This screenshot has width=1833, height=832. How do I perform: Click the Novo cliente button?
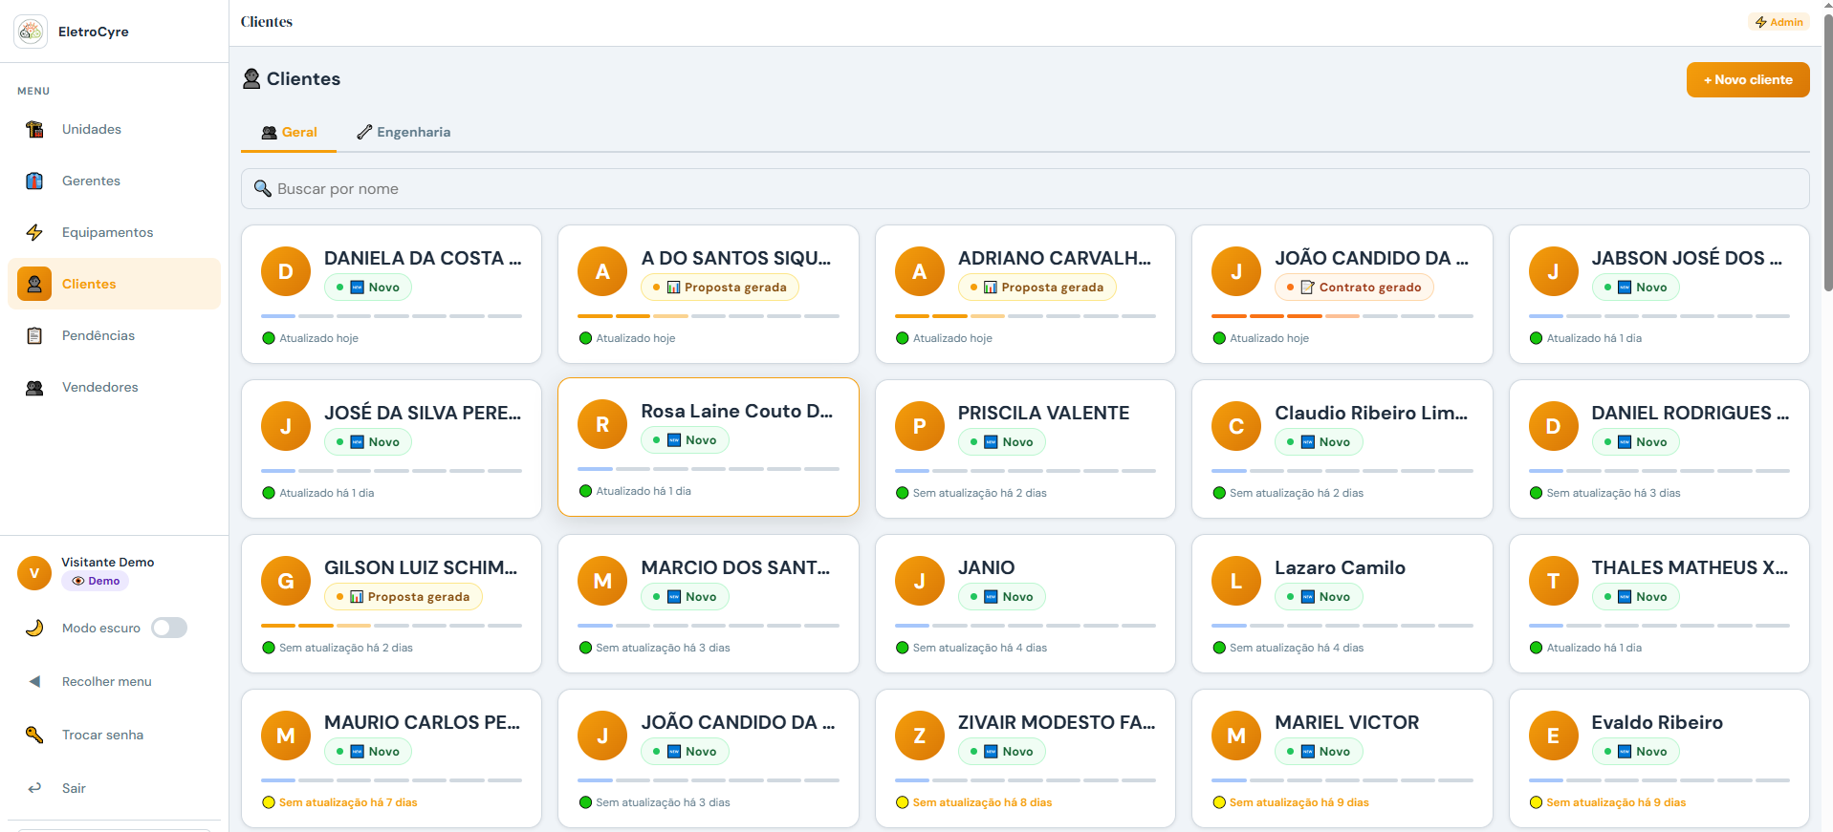(x=1748, y=79)
